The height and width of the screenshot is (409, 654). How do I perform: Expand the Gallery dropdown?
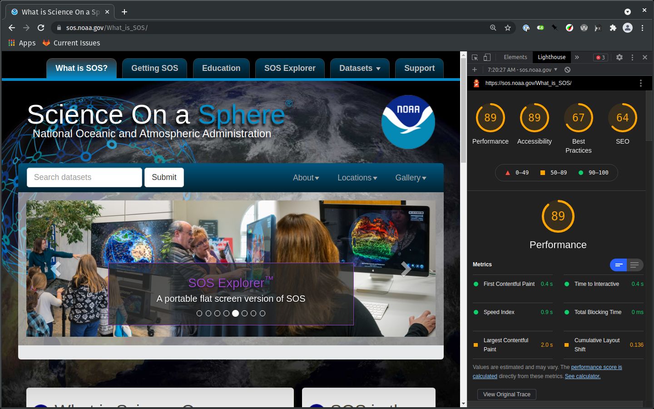tap(411, 178)
